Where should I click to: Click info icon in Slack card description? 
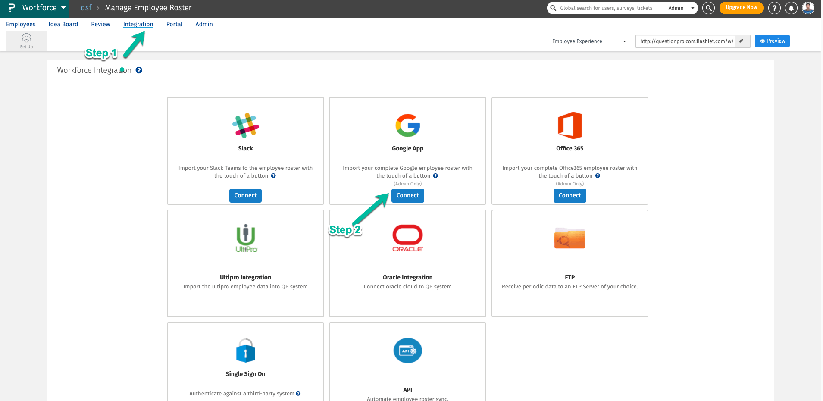[x=273, y=176]
